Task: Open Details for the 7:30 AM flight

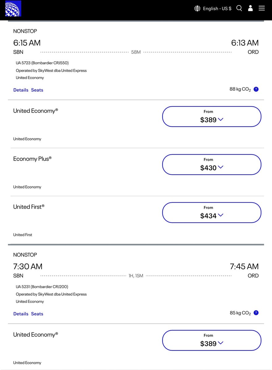Action: pos(21,314)
